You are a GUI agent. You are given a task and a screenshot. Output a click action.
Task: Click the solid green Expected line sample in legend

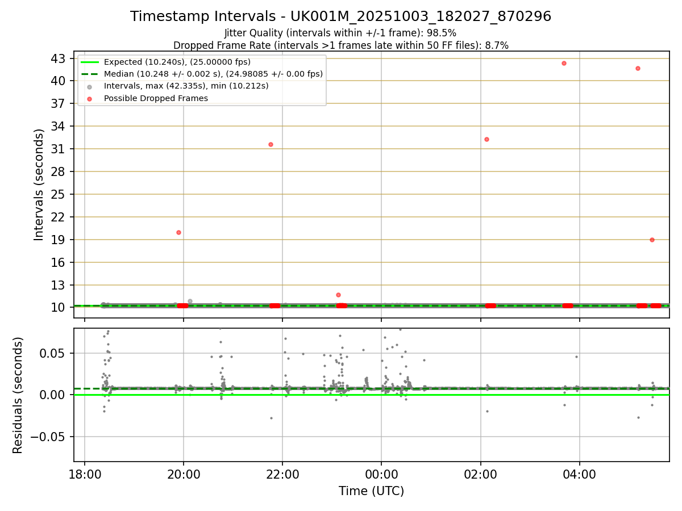pos(90,62)
